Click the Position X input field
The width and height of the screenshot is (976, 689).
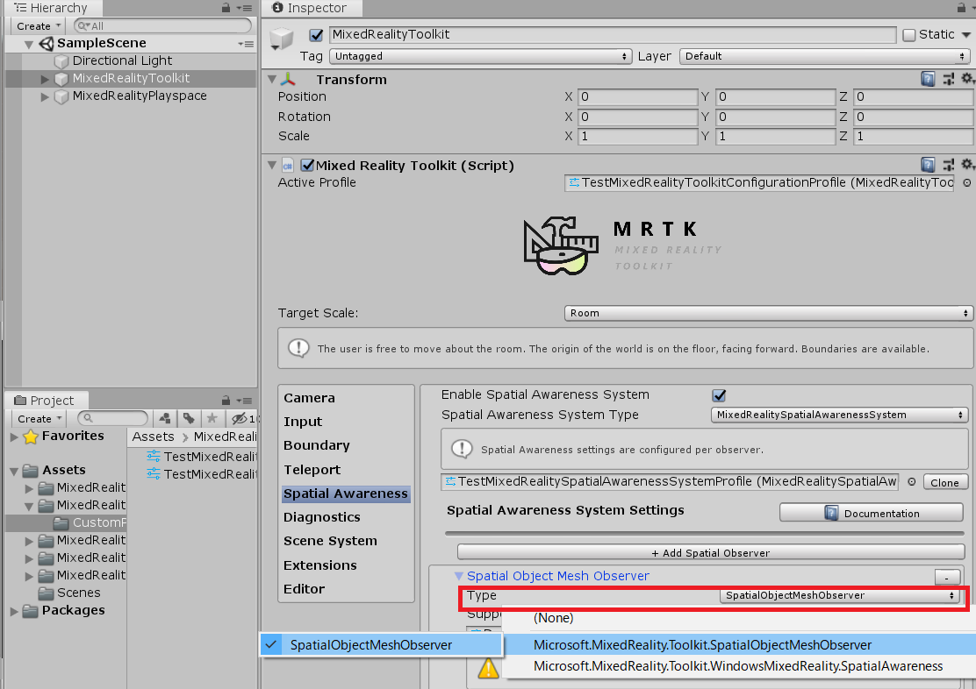pyautogui.click(x=637, y=97)
